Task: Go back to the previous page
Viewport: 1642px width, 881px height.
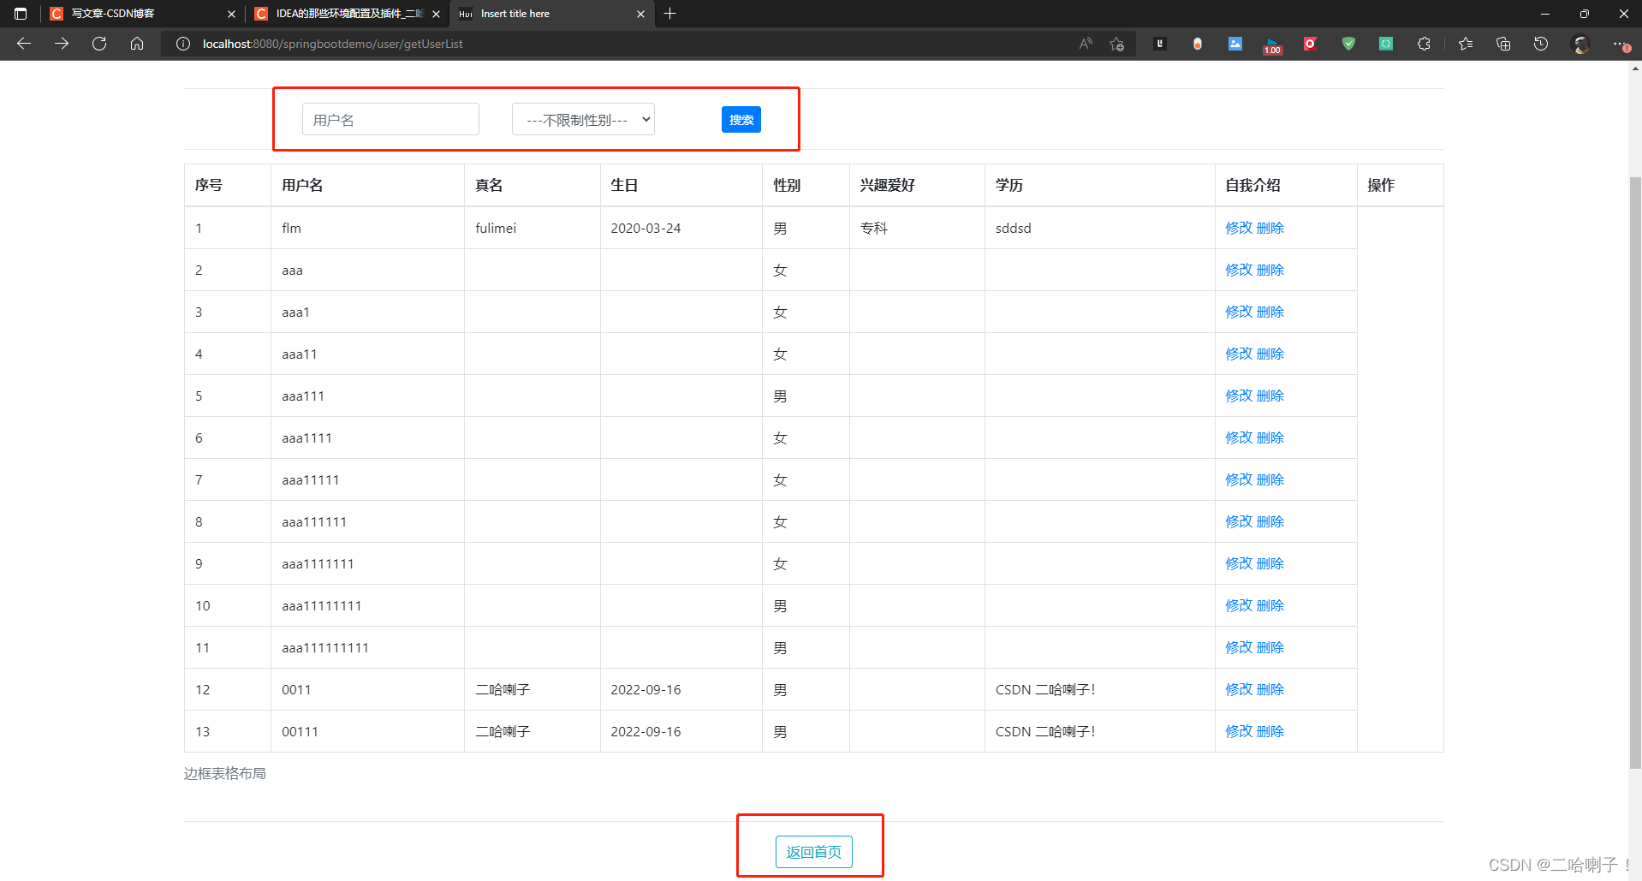Action: [24, 44]
